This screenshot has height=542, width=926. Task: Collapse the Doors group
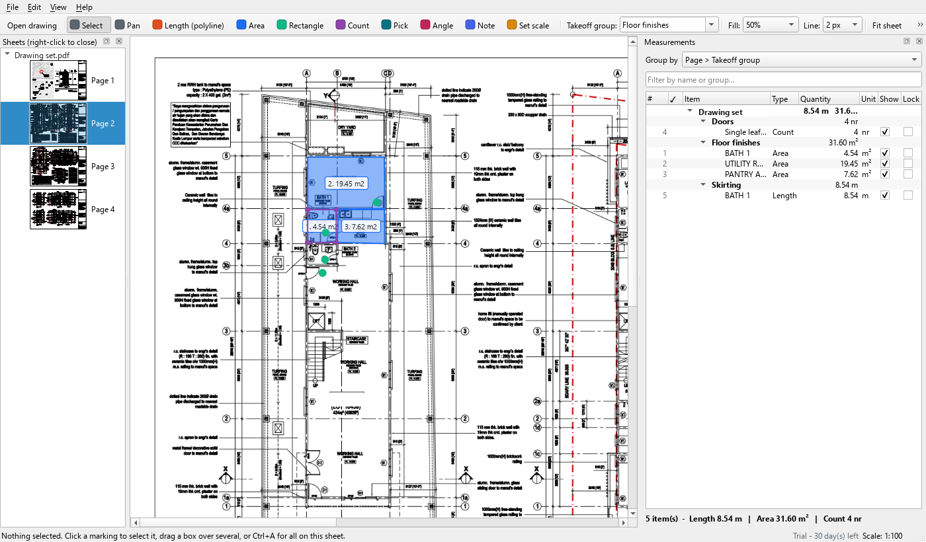704,122
